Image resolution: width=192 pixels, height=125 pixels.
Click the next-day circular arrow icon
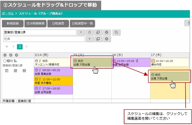point(17,55)
